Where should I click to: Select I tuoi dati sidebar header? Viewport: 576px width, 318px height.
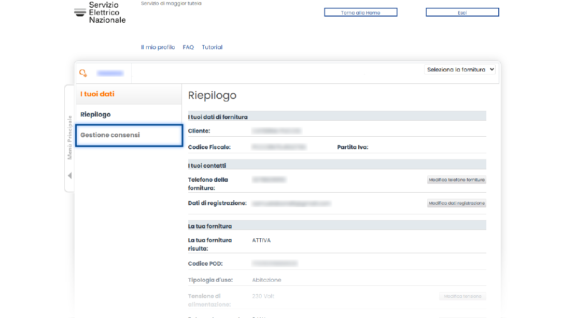click(97, 94)
